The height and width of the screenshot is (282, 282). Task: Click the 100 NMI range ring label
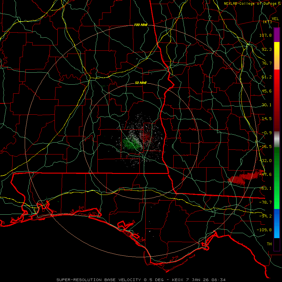(x=141, y=25)
